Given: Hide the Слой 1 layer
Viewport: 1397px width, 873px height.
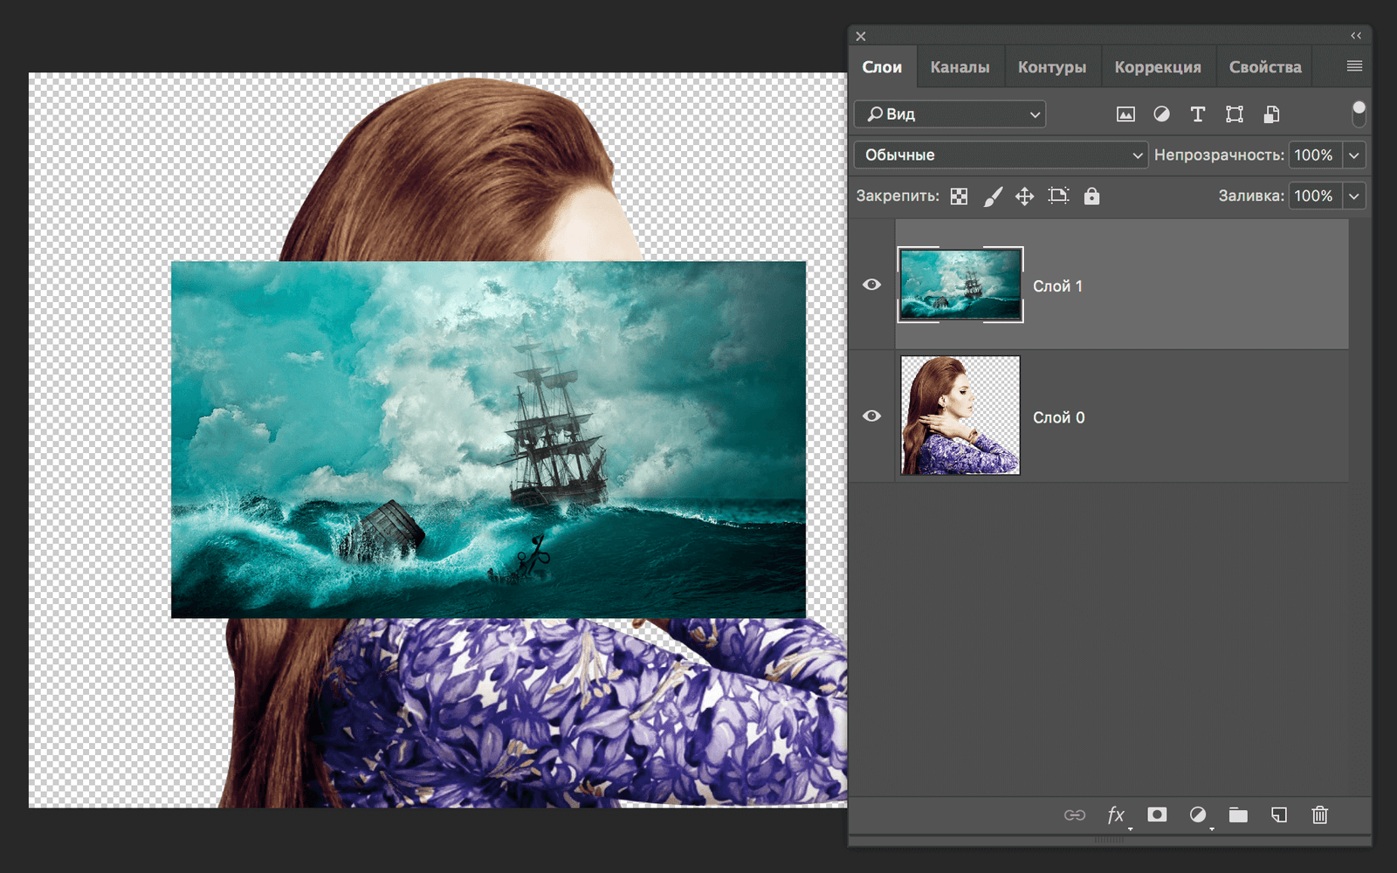Looking at the screenshot, I should (871, 285).
